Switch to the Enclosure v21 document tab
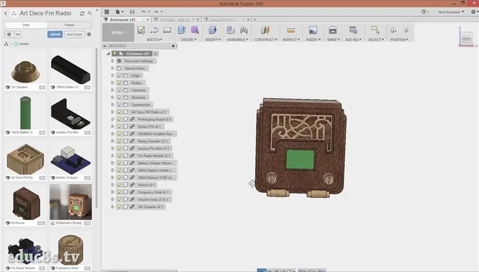This screenshot has width=479, height=272. tap(123, 20)
